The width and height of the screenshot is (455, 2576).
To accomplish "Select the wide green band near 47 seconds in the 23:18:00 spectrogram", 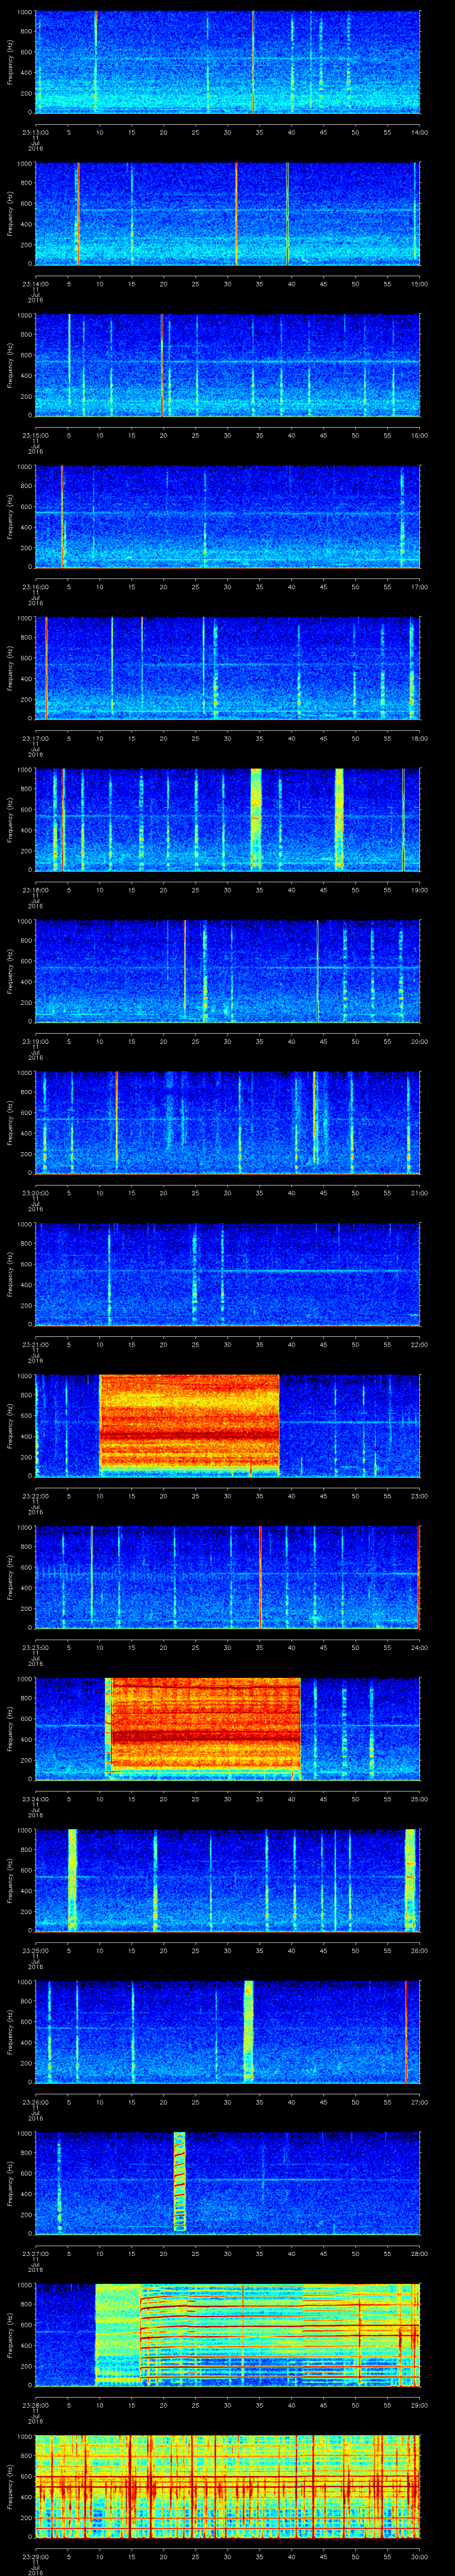I will point(339,818).
